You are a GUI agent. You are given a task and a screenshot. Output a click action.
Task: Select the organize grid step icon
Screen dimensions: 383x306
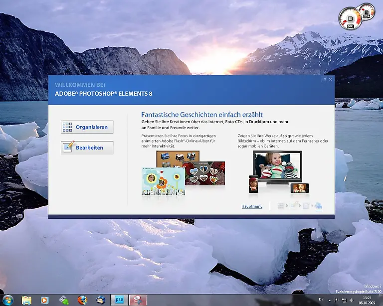pos(281,205)
